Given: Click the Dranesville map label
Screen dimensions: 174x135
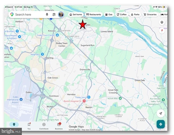Looking at the screenshot, I should 85,69.
